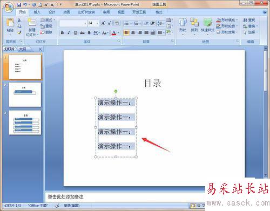Toggle bold formatting
The height and width of the screenshot is (211, 270).
click(x=62, y=33)
